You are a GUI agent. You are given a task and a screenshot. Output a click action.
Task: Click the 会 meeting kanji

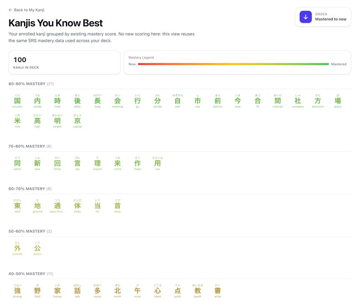click(x=118, y=101)
